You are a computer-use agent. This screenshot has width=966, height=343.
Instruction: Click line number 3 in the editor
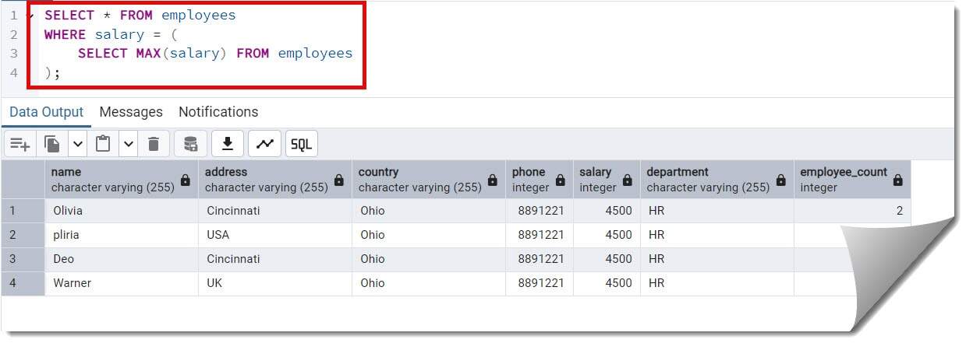13,54
